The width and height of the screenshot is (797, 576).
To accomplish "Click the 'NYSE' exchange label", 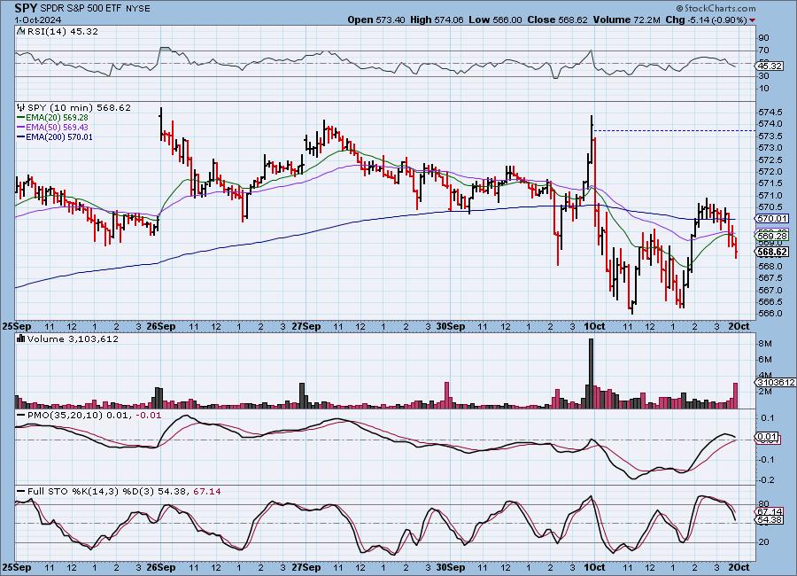I will (138, 9).
